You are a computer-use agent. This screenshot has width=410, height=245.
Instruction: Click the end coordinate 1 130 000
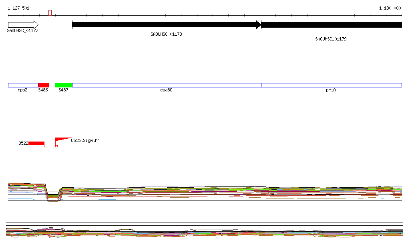click(x=390, y=8)
